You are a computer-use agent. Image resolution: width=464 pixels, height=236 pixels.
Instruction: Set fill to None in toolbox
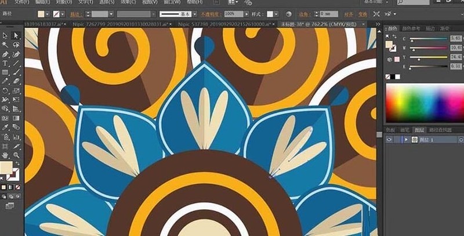[x=18, y=187]
